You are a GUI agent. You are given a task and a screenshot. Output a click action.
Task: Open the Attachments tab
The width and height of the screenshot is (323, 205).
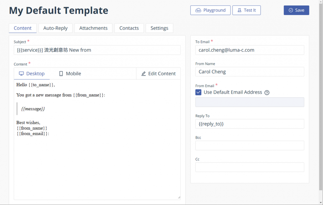click(93, 28)
